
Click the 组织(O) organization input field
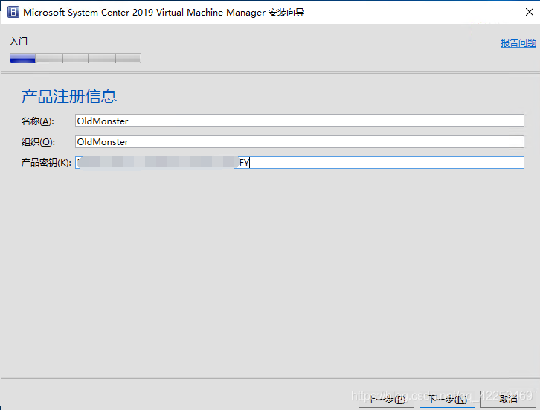pos(300,142)
